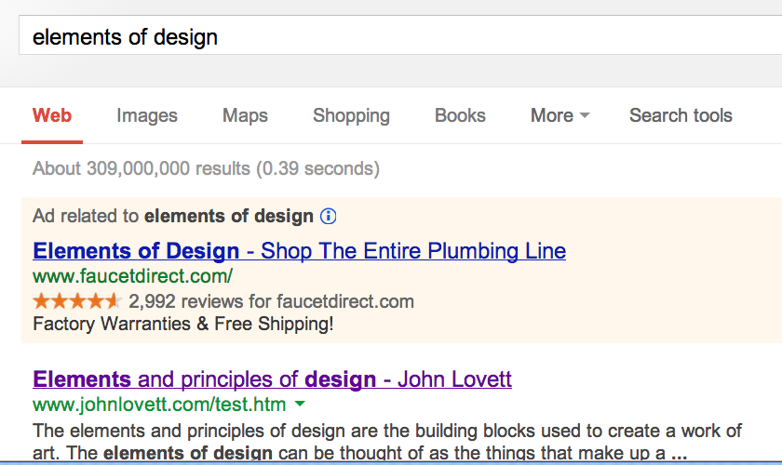Click 'About 309,000,000 results' stats text
782x465 pixels.
(x=206, y=169)
